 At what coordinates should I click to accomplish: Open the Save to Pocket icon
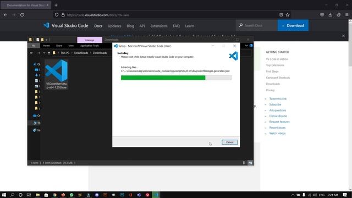point(322,15)
